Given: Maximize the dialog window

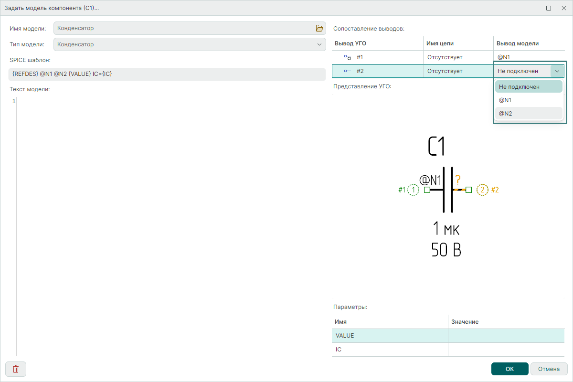Looking at the screenshot, I should click(549, 8).
